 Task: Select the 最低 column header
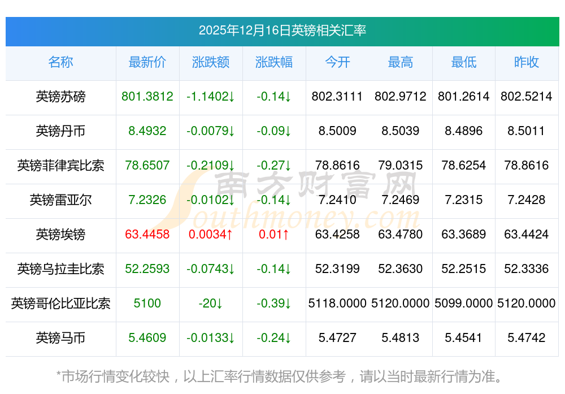(463, 62)
